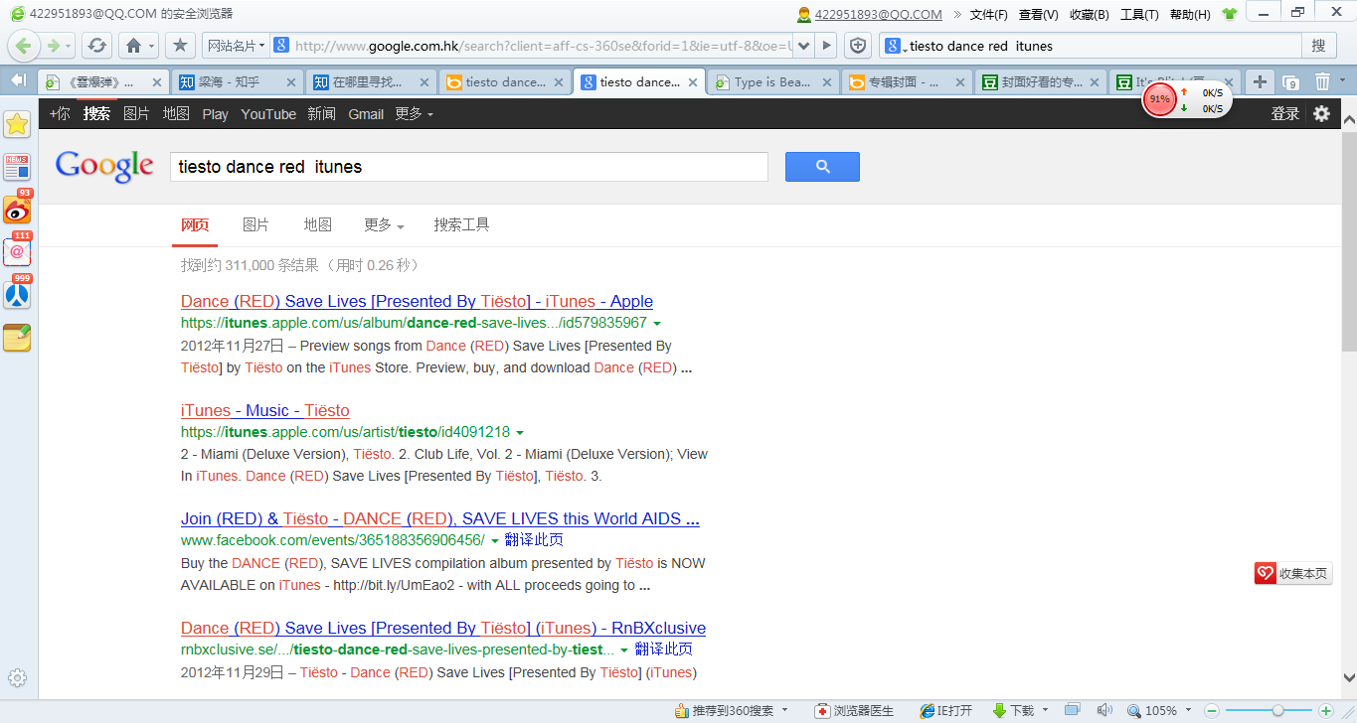Screen dimensions: 1357x723
Task: Open the browser home page icon
Action: (x=133, y=46)
